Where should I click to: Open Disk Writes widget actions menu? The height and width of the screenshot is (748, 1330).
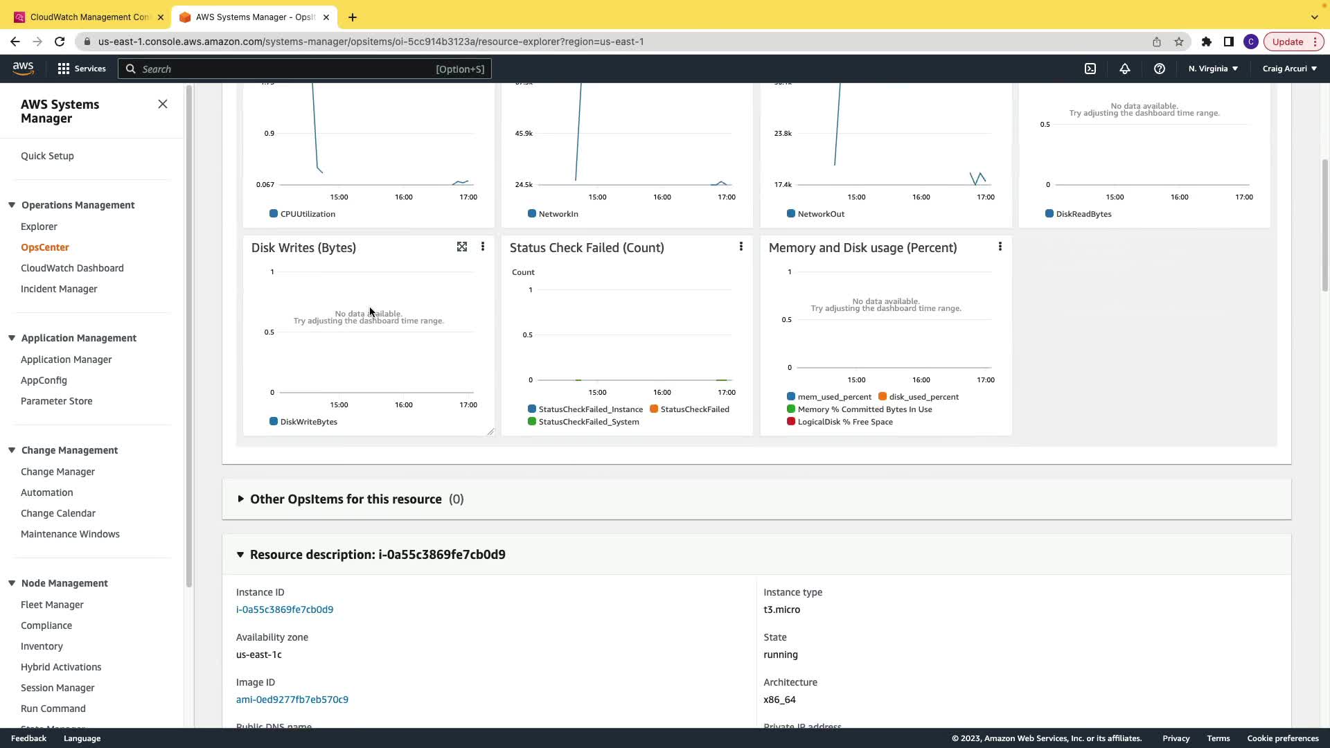point(483,247)
